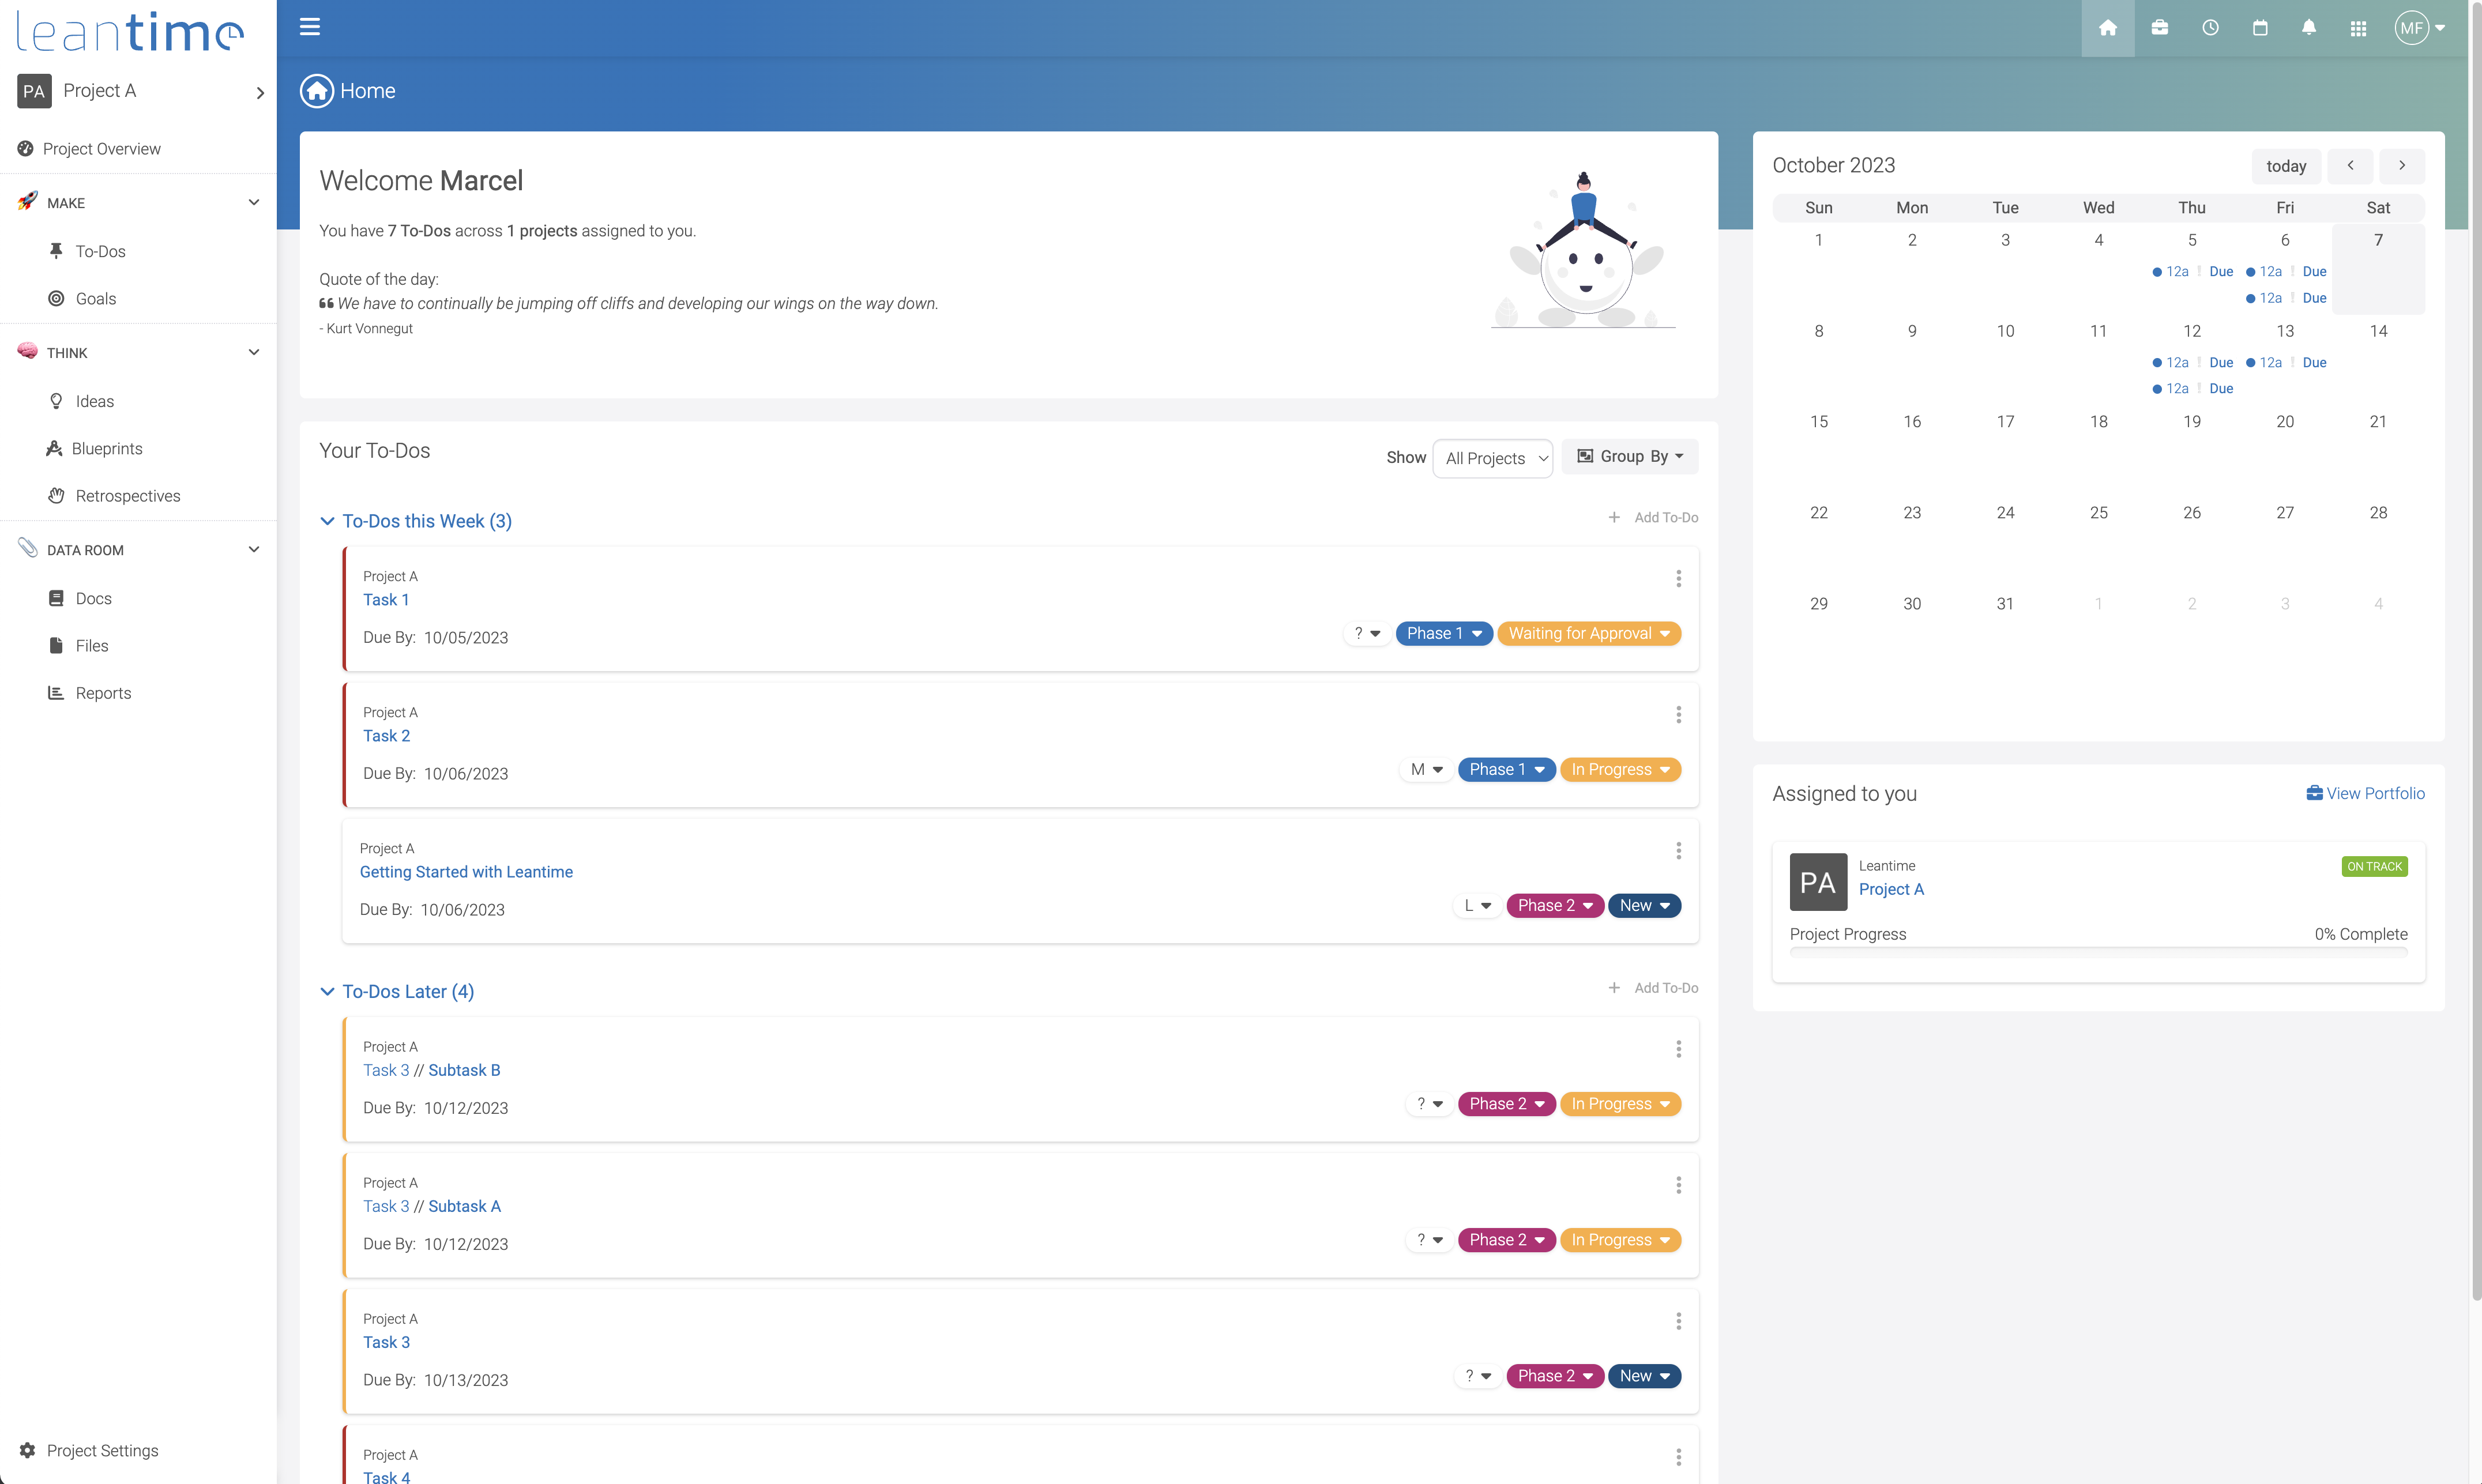Collapse the MAKE sidebar section

pos(253,202)
